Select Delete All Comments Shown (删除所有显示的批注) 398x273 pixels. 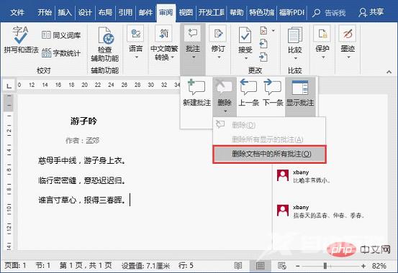click(269, 139)
